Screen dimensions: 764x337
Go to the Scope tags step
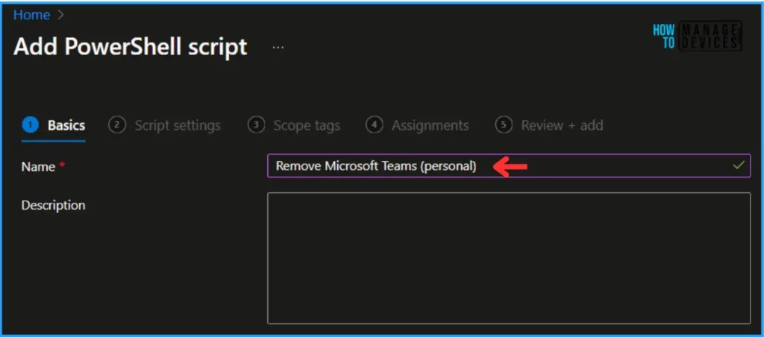(294, 125)
